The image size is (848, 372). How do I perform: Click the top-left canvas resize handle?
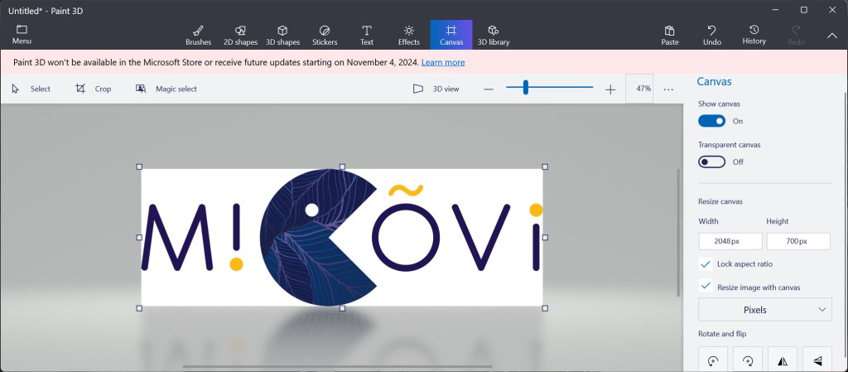tap(139, 167)
